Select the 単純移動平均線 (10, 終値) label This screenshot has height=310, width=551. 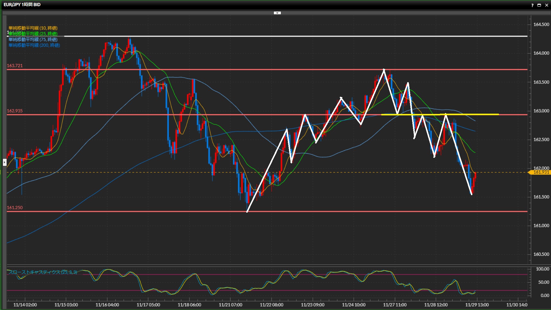pyautogui.click(x=33, y=28)
